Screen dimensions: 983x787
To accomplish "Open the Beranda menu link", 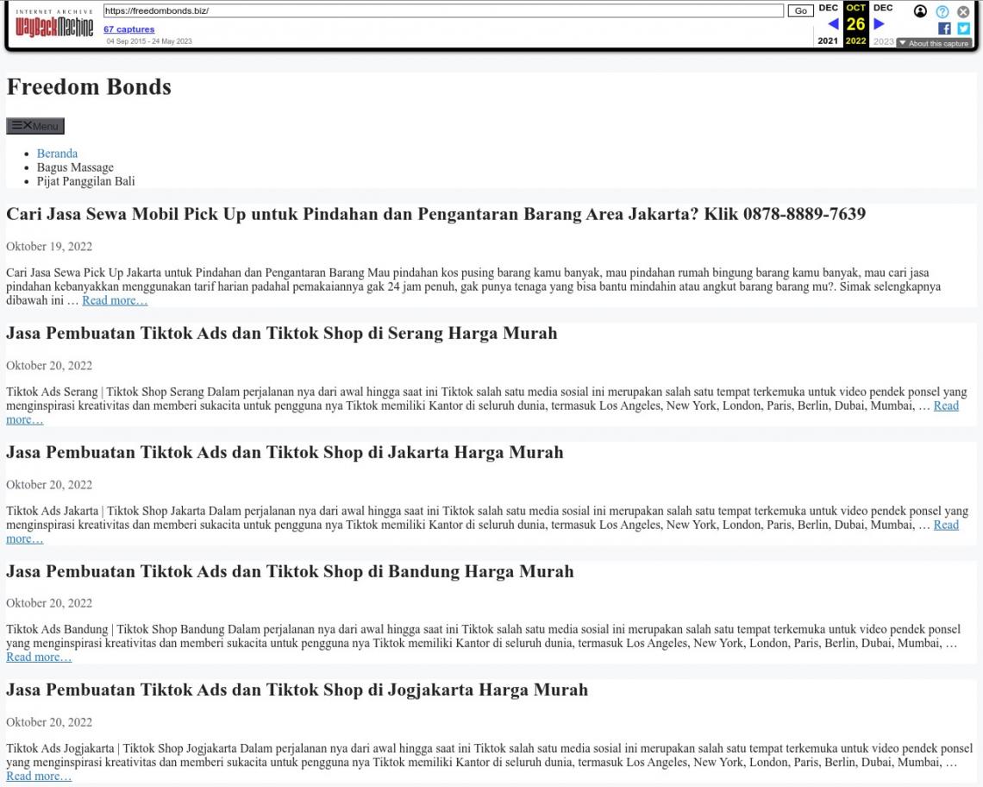I will pyautogui.click(x=57, y=153).
